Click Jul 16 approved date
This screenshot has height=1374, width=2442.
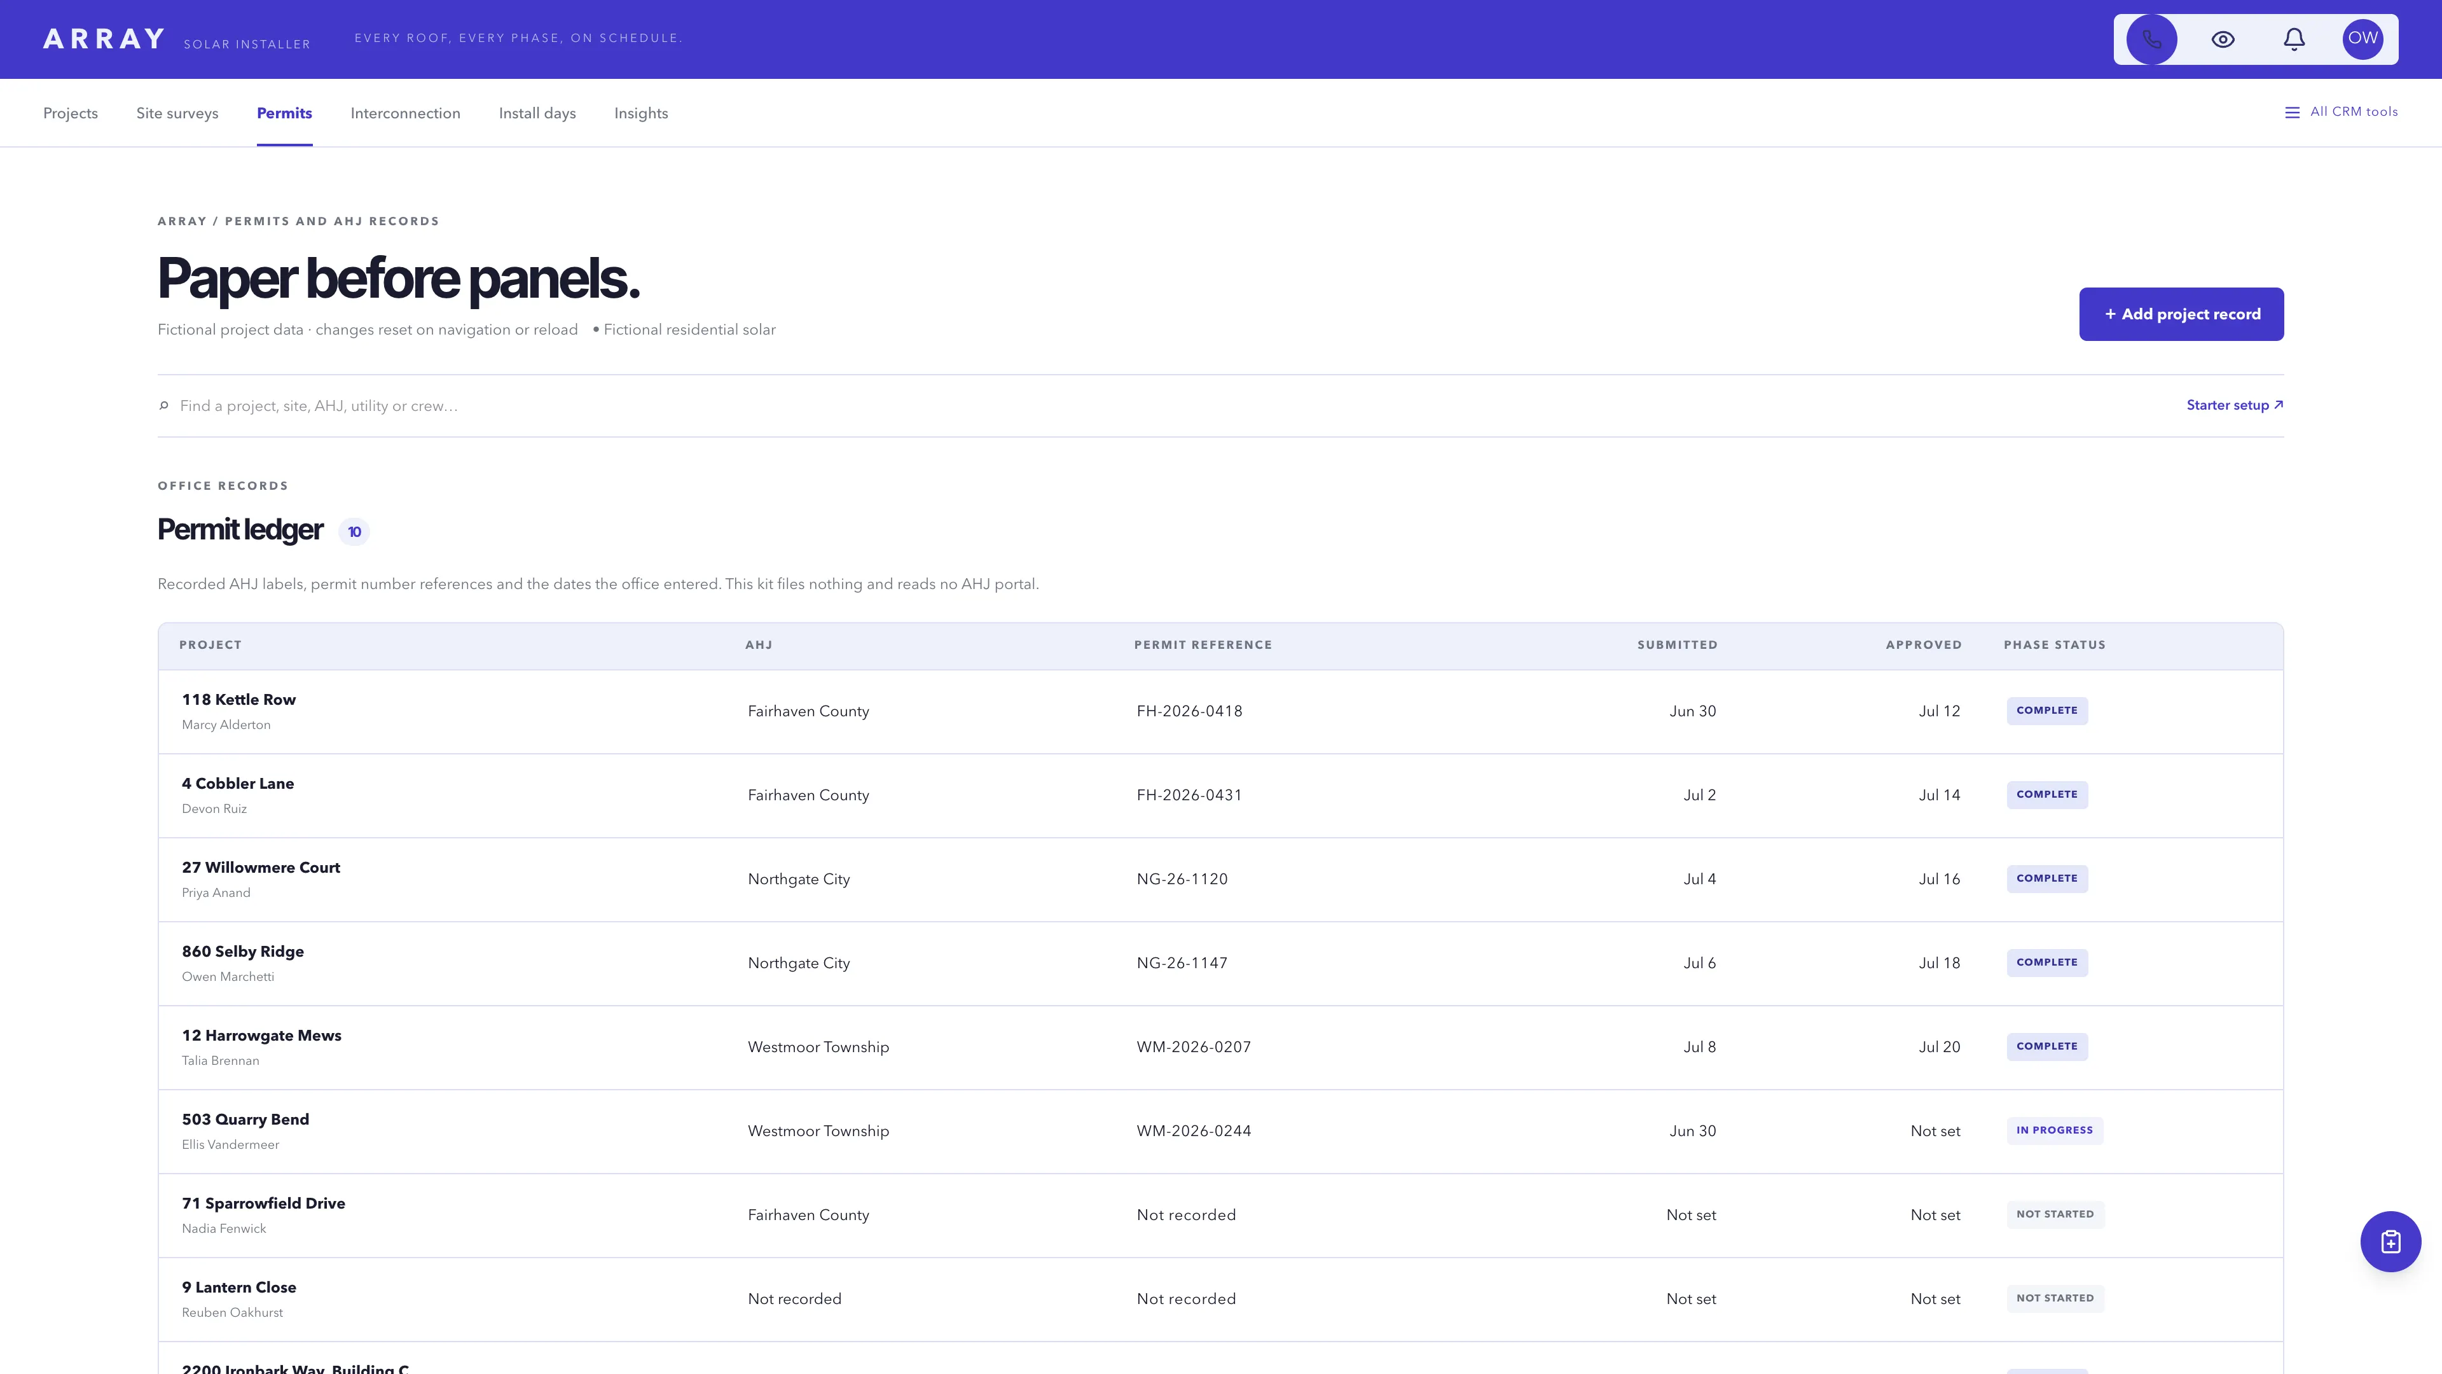1940,879
